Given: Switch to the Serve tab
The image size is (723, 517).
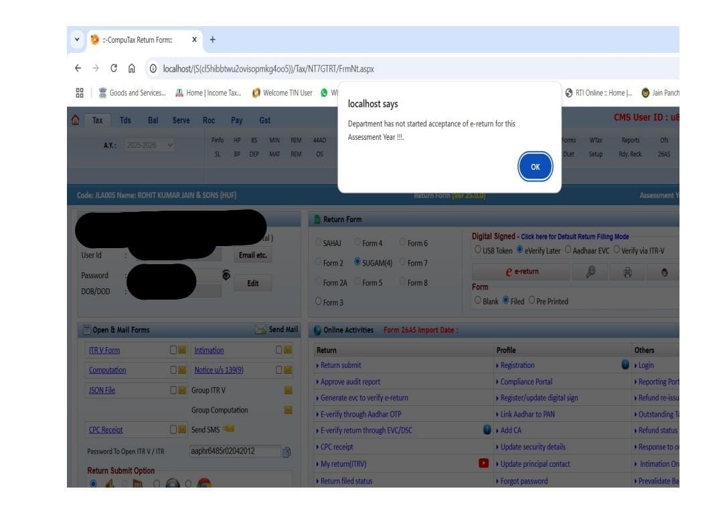Looking at the screenshot, I should 181,120.
